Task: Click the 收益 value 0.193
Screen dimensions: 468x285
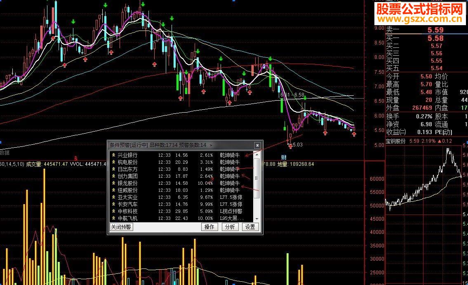Action: click(425, 132)
